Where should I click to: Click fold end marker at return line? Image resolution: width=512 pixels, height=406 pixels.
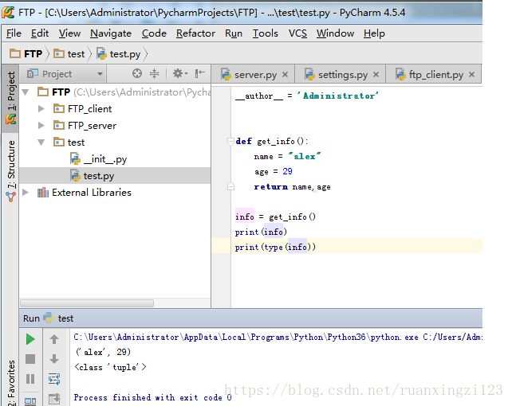point(230,187)
